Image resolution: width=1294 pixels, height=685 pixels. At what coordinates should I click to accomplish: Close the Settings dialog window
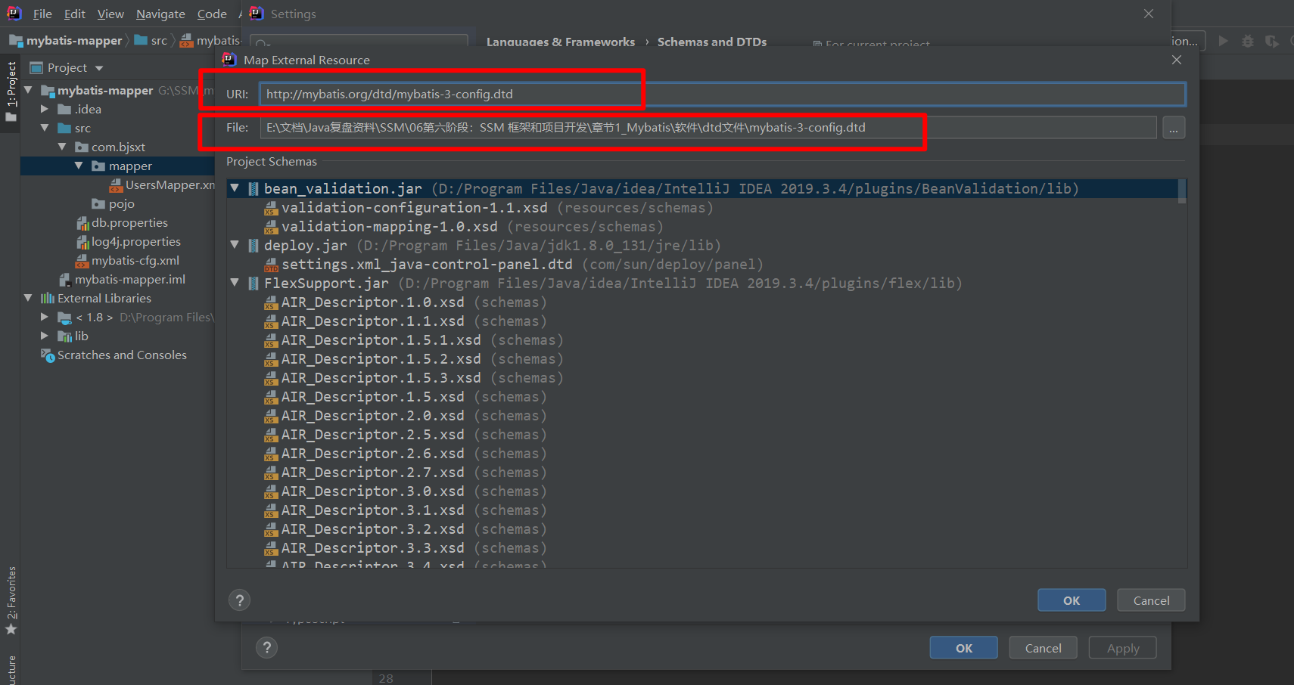pyautogui.click(x=1149, y=14)
